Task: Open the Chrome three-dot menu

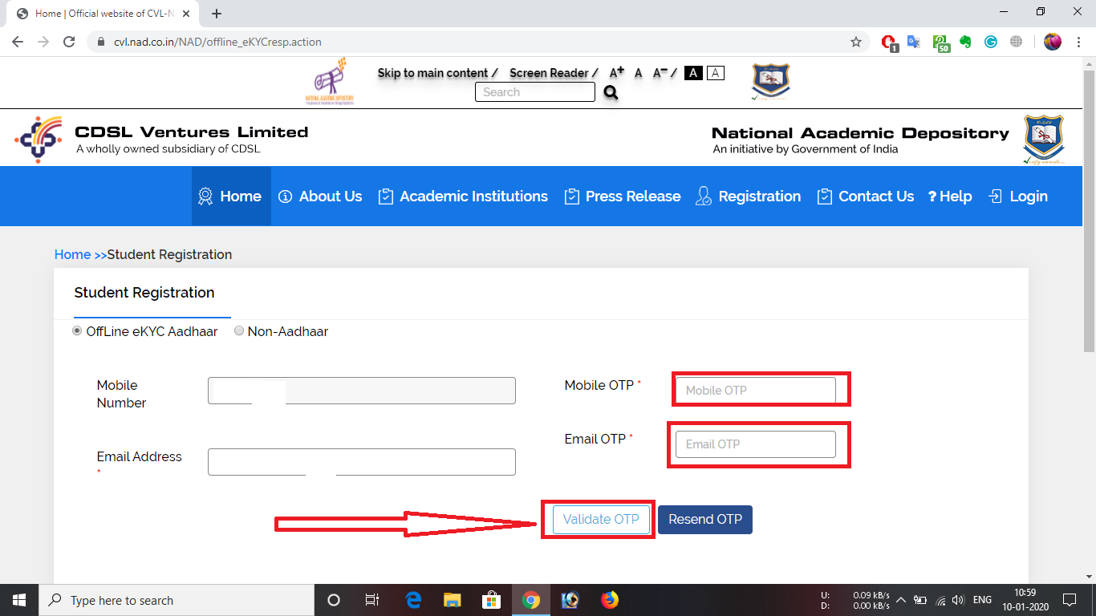Action: click(x=1079, y=42)
